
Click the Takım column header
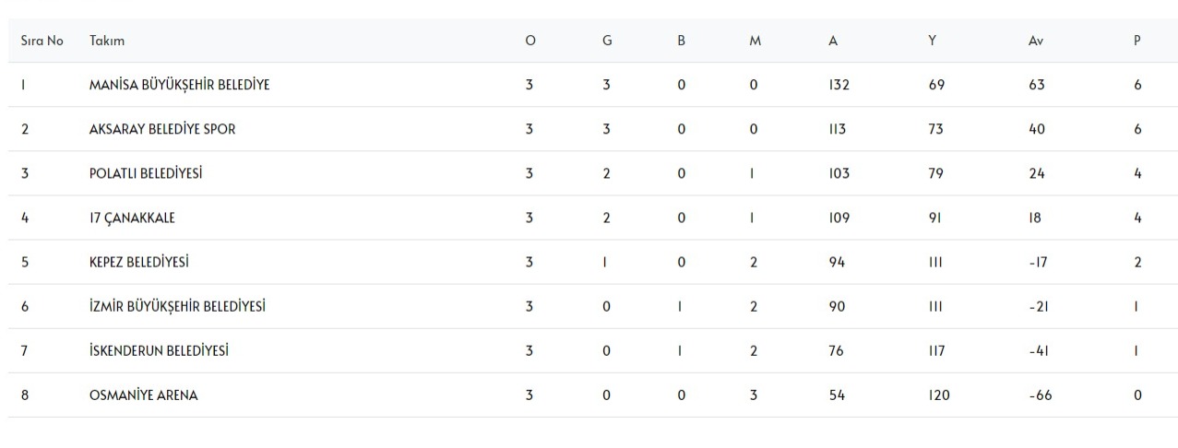[107, 41]
